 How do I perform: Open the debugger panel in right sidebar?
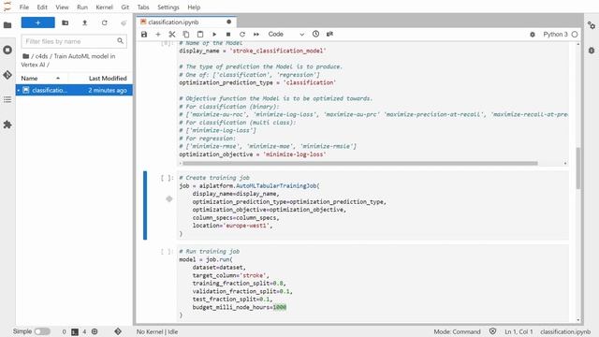click(x=592, y=51)
